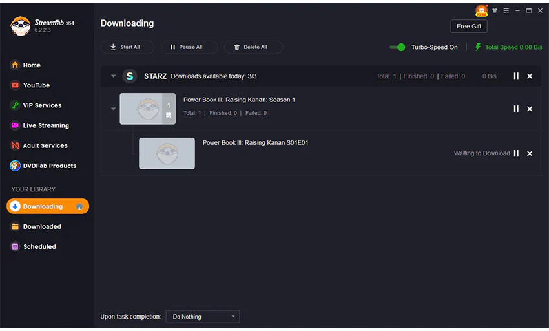Start All downloads

click(x=127, y=47)
